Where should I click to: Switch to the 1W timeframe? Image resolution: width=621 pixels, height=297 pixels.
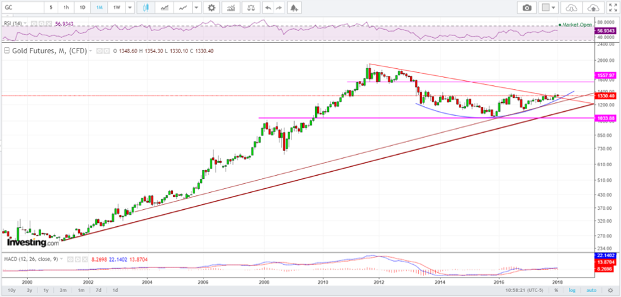(116, 8)
